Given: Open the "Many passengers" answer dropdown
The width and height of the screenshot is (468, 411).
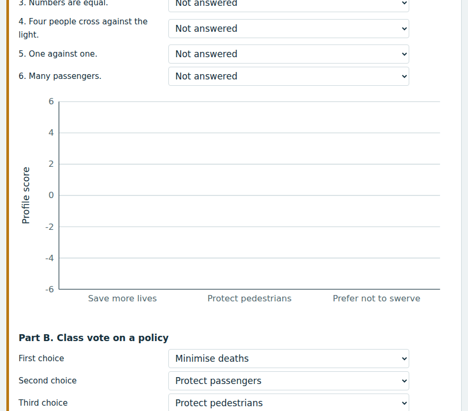Looking at the screenshot, I should tap(289, 76).
